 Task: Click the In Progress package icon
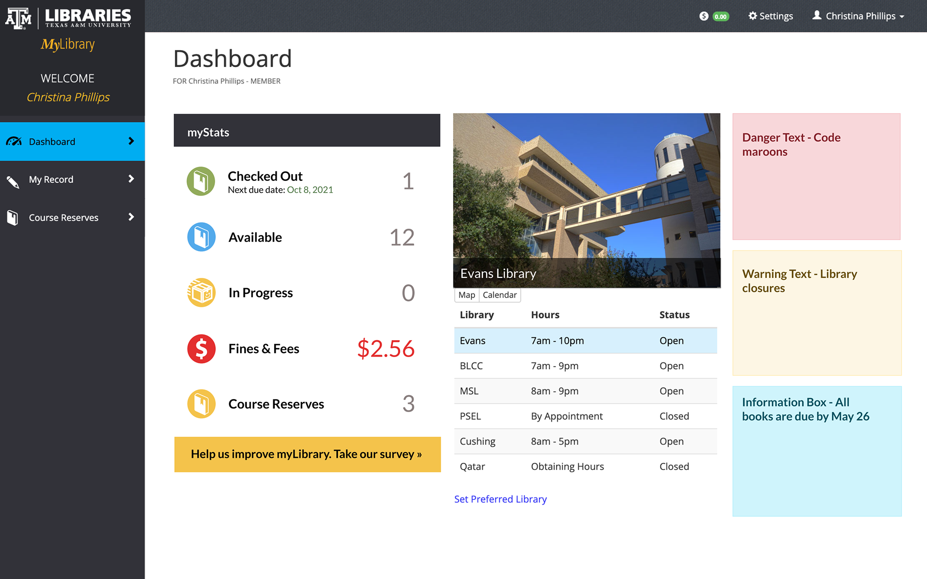click(201, 292)
